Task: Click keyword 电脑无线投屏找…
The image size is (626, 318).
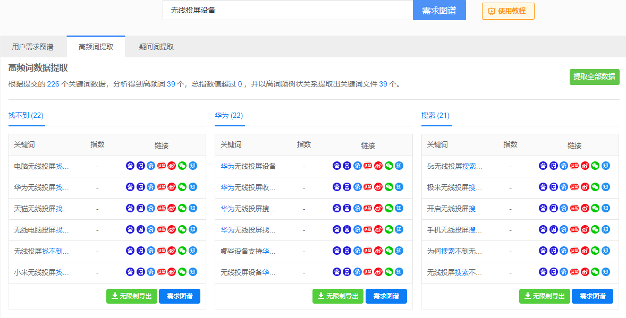Action: tap(41, 166)
